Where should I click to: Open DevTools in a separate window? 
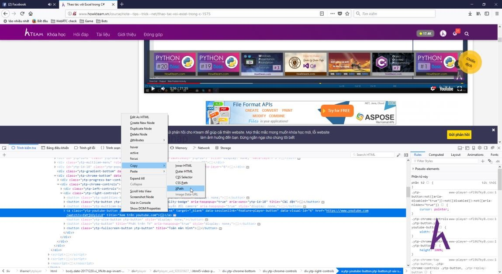(x=492, y=148)
